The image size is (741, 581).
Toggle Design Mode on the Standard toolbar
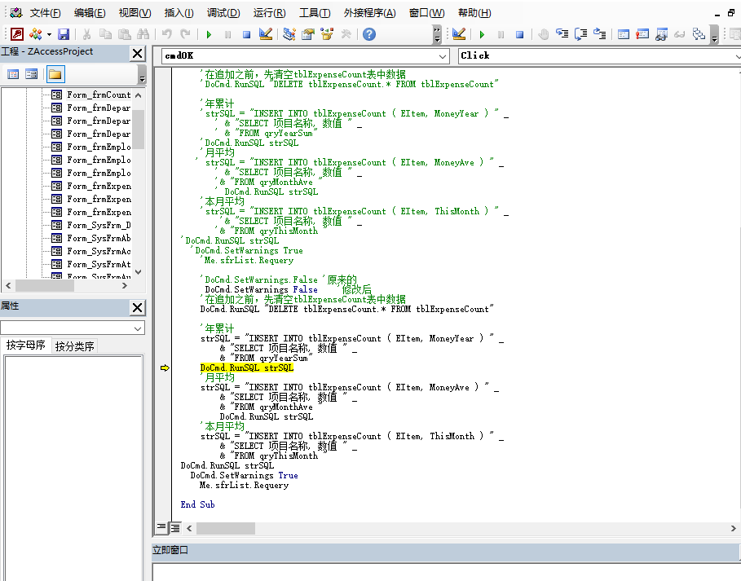pyautogui.click(x=266, y=34)
